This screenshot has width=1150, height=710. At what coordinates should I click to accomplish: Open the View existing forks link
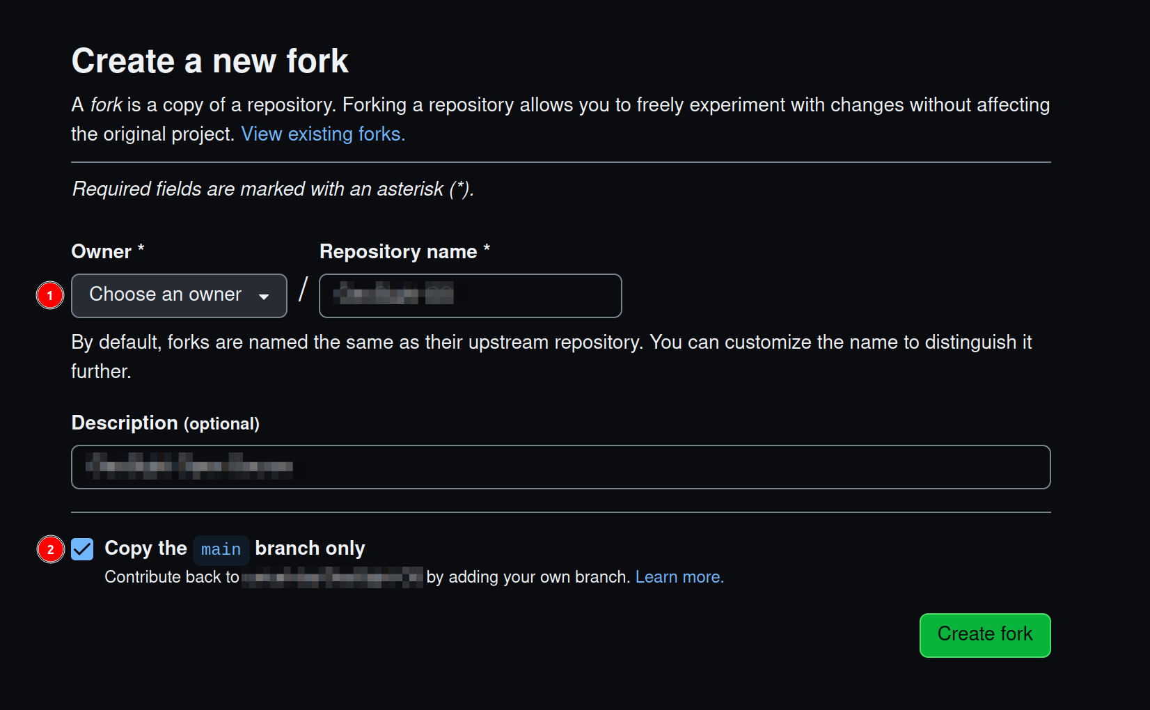click(x=323, y=134)
